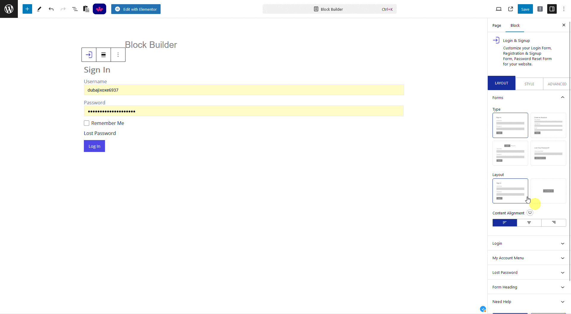The image size is (571, 314).
Task: Expand the Login settings section
Action: tap(528, 243)
